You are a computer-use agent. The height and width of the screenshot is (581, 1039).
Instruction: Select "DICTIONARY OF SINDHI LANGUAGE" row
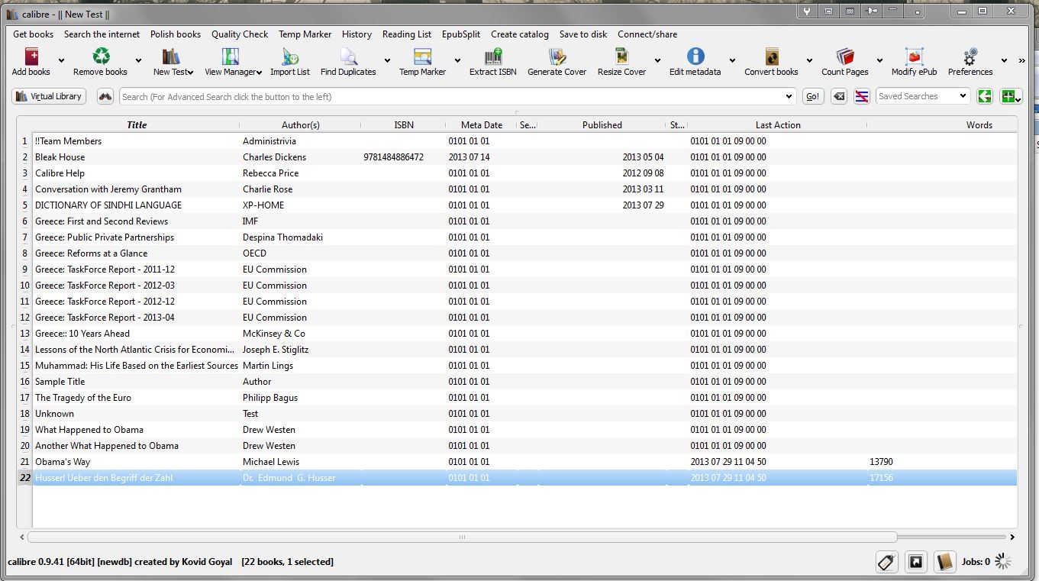[x=524, y=205]
